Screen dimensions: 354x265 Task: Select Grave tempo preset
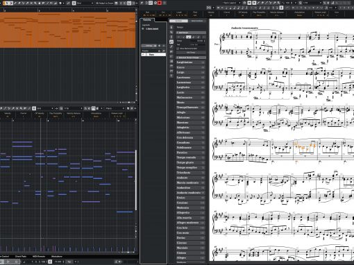pyautogui.click(x=191, y=67)
